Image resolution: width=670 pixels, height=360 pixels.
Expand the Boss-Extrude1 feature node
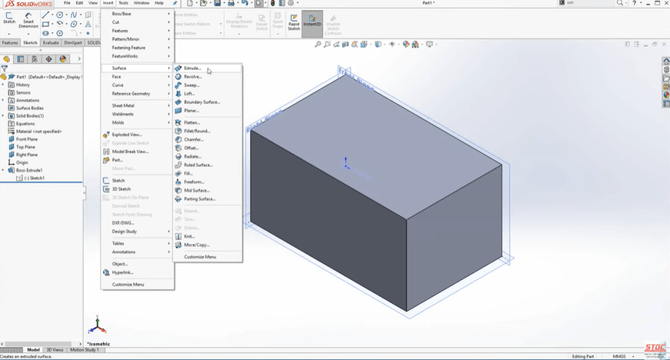point(3,170)
